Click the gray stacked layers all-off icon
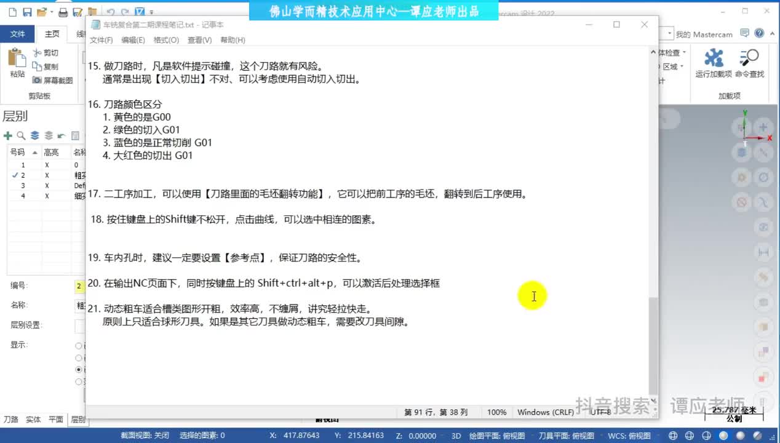The width and height of the screenshot is (780, 443). pyautogui.click(x=48, y=136)
